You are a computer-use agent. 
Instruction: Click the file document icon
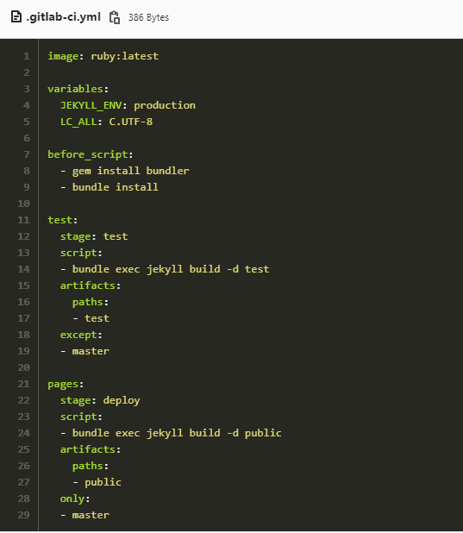pyautogui.click(x=16, y=16)
